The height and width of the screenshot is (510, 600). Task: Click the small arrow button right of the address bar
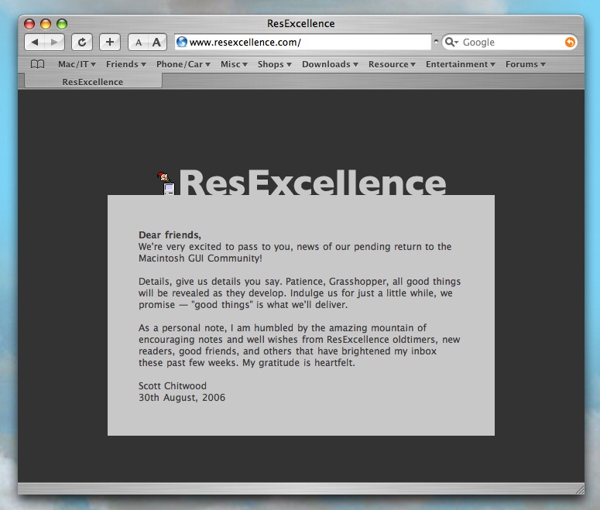[436, 41]
